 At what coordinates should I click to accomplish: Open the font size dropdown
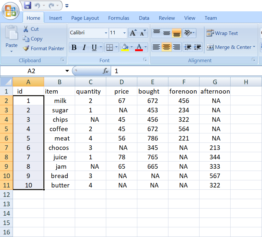click(x=124, y=33)
